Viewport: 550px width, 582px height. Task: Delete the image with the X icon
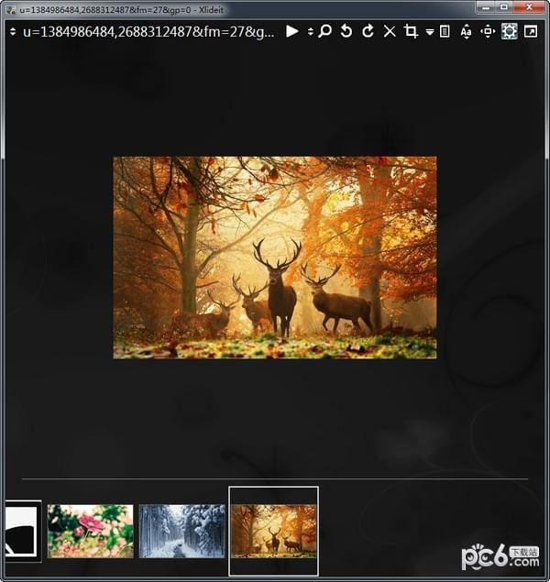[390, 31]
